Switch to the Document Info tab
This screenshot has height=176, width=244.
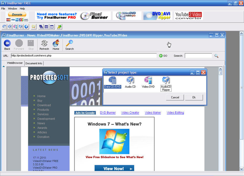pyautogui.click(x=34, y=63)
